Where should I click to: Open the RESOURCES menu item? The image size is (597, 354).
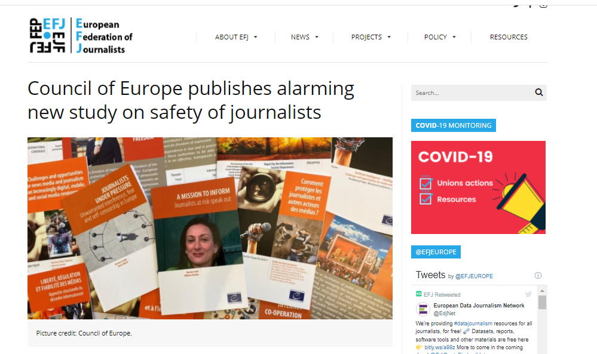(509, 37)
